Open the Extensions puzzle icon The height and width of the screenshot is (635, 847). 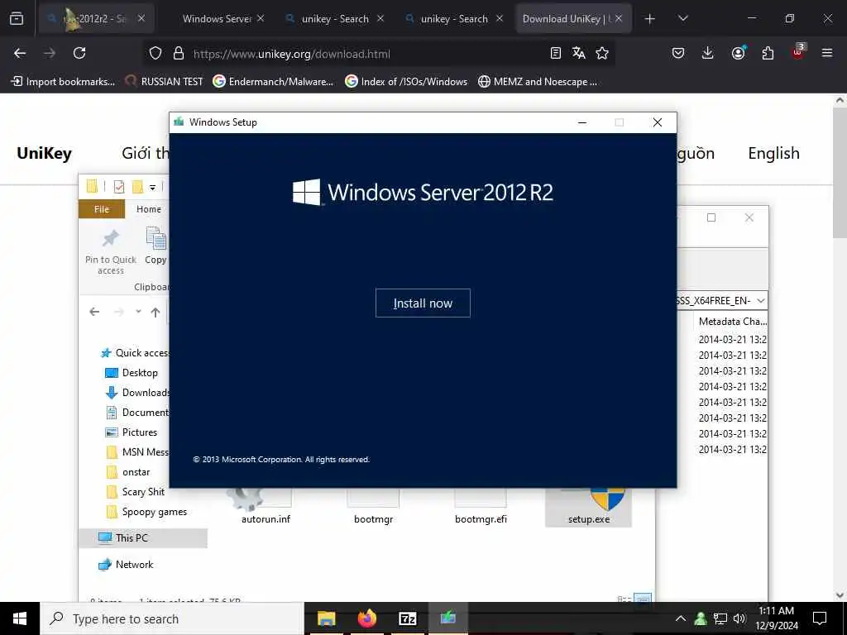pos(768,53)
